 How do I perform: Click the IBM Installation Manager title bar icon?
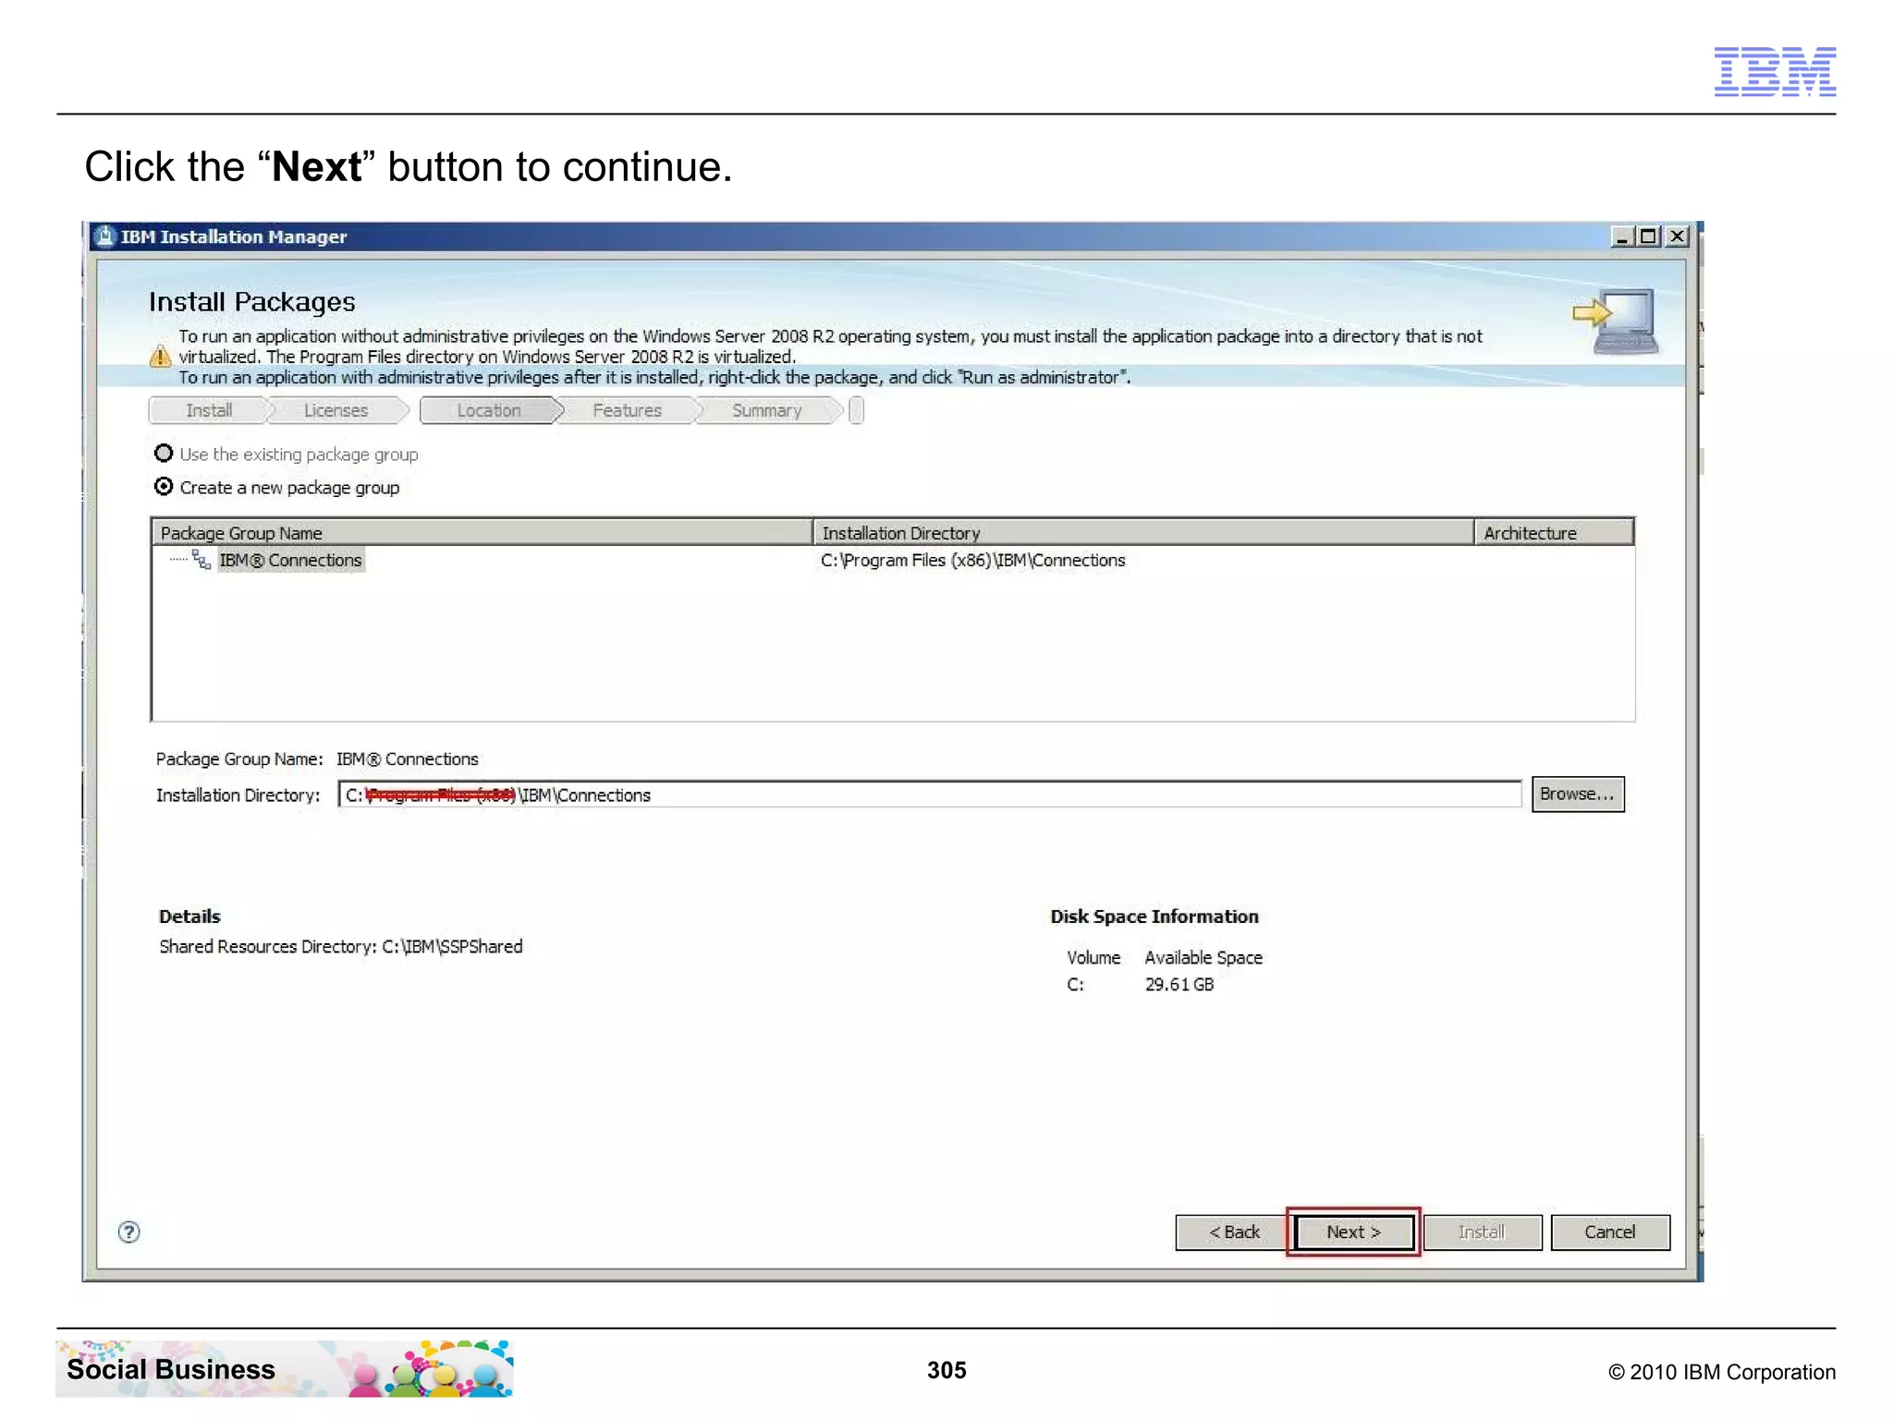105,236
